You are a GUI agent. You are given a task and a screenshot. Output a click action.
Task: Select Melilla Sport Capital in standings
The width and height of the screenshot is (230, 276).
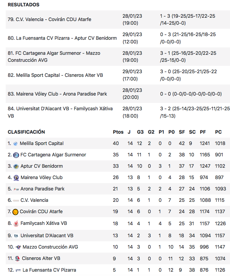pyautogui.click(x=42, y=144)
